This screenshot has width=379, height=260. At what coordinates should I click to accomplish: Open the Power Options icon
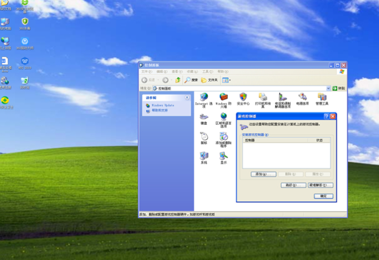point(302,99)
